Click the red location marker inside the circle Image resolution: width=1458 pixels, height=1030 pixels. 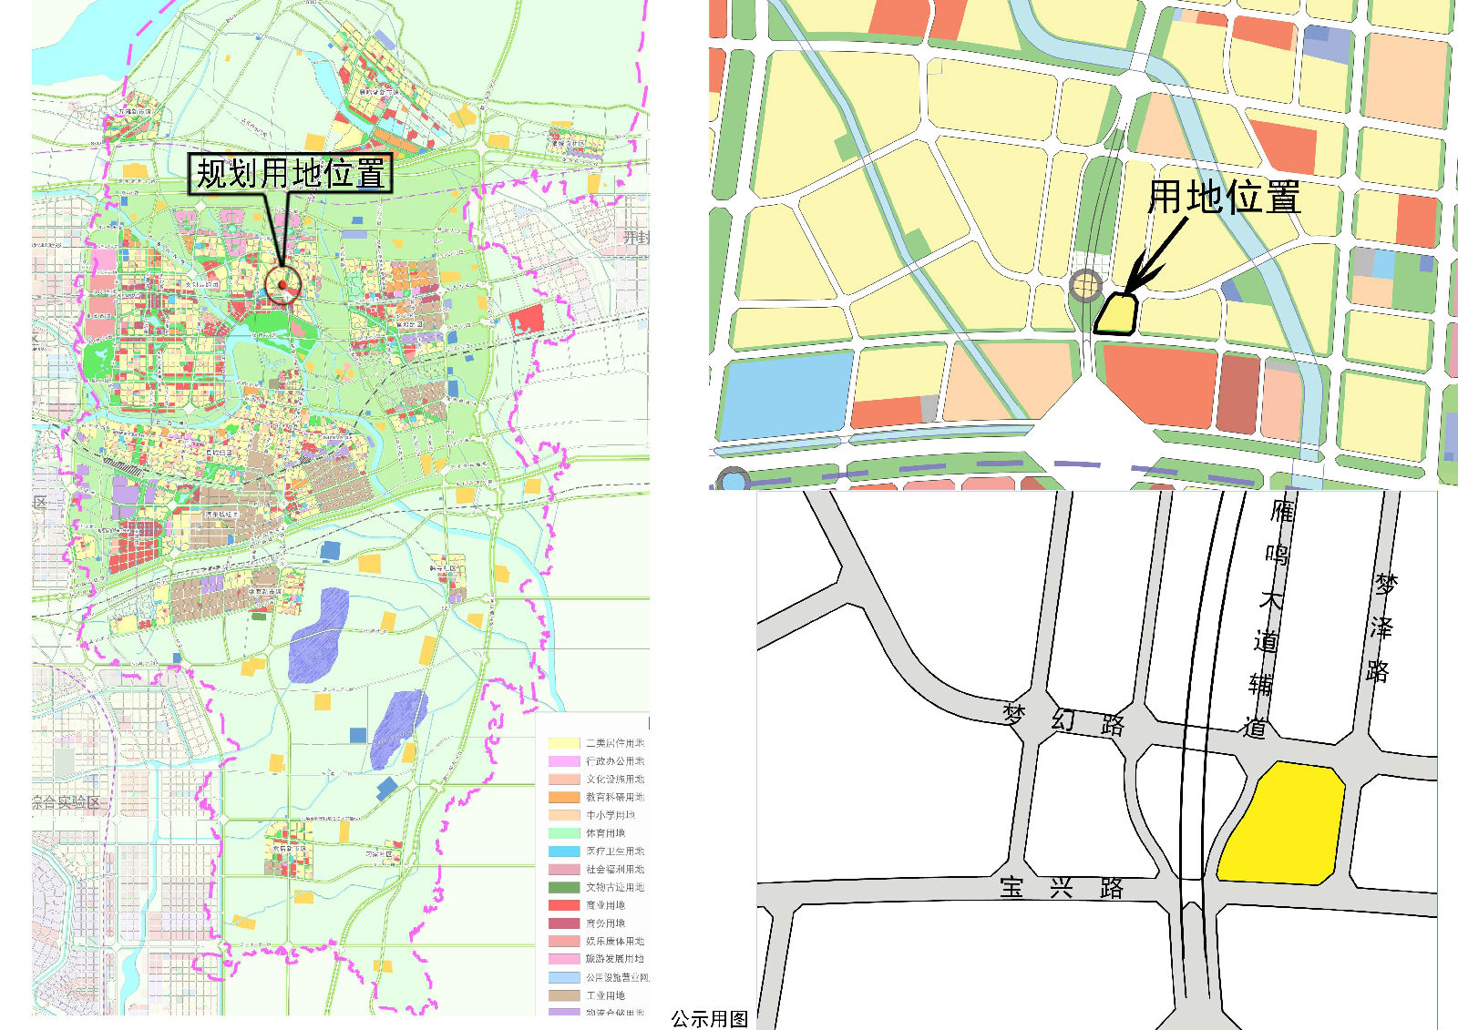point(282,286)
